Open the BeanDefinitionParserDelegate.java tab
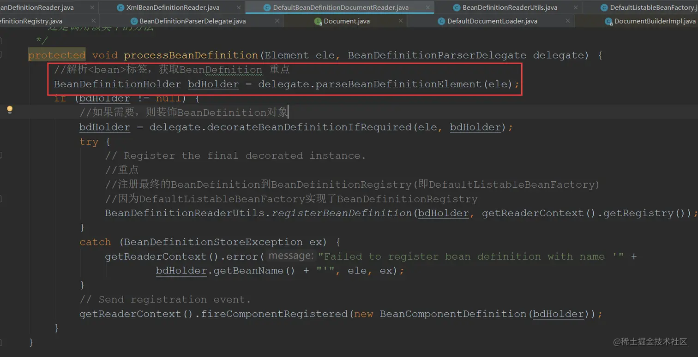This screenshot has width=698, height=357. [193, 21]
